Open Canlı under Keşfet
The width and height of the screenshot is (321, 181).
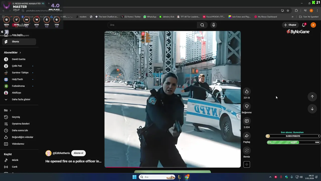click(19, 167)
